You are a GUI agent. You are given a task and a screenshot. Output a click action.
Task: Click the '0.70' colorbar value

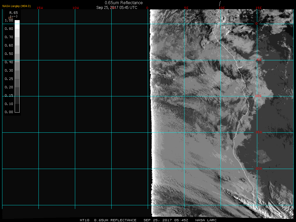pos(9,37)
